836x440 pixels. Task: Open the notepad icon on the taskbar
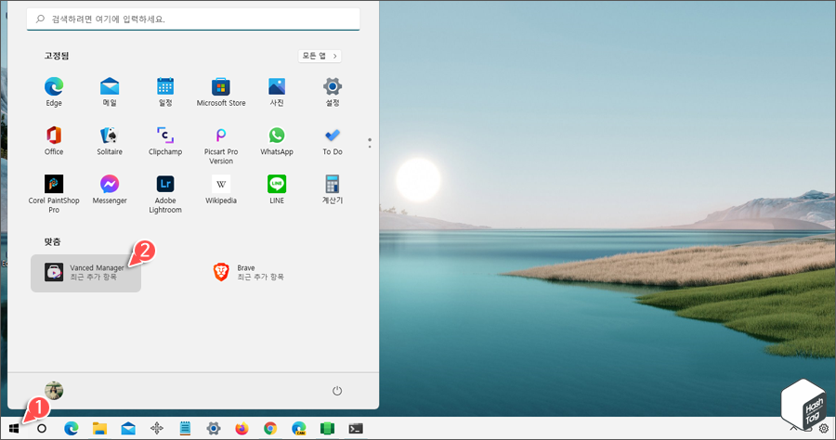click(185, 428)
